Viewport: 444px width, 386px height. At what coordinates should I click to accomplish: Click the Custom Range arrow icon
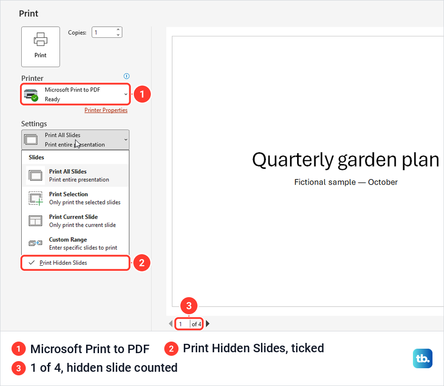36,243
